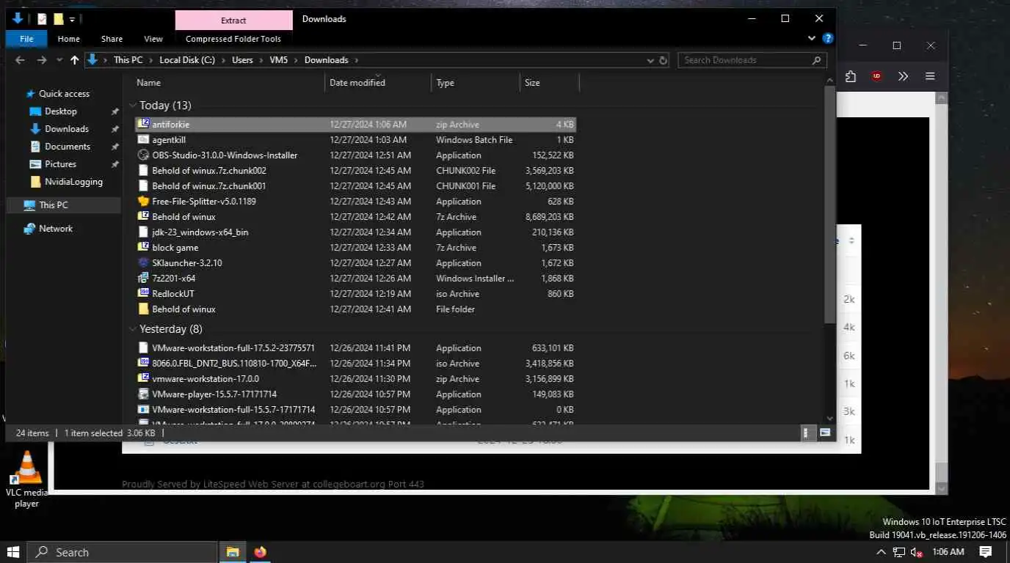Open uBlock Origin extension in Firefox

tap(876, 76)
